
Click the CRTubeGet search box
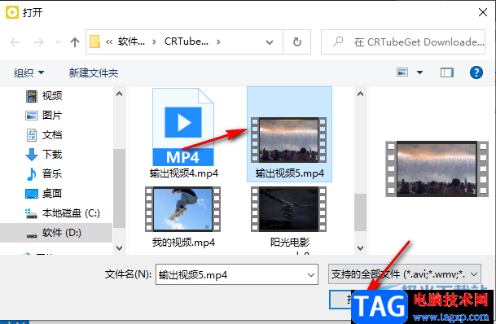pyautogui.click(x=403, y=42)
